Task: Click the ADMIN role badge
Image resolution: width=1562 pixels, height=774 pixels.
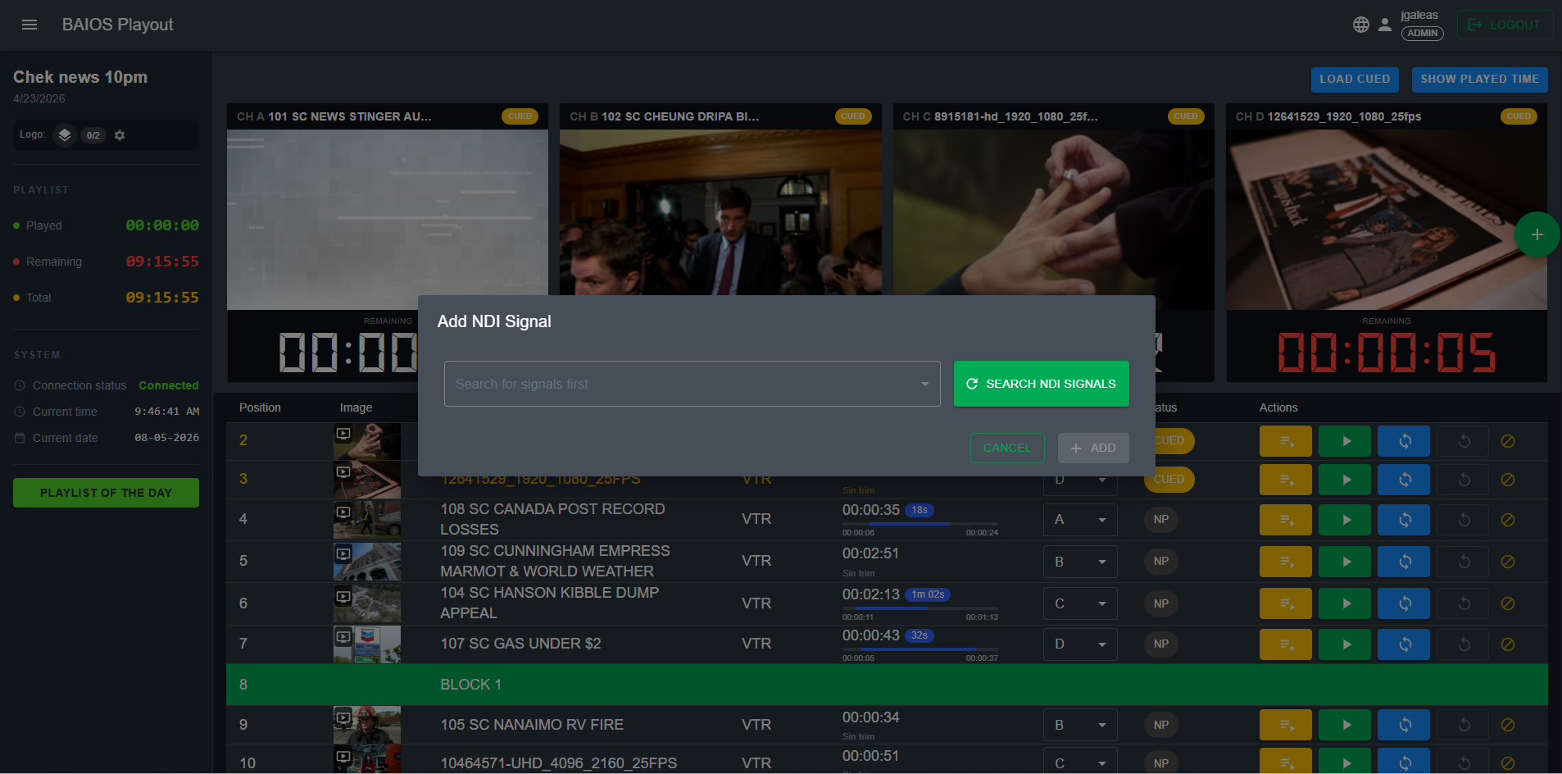Action: click(1423, 34)
